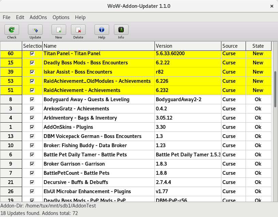This screenshot has height=217, width=278.
Task: Click 'Deadly Boss Mods - Boss Encounters' name
Action: click(x=86, y=63)
